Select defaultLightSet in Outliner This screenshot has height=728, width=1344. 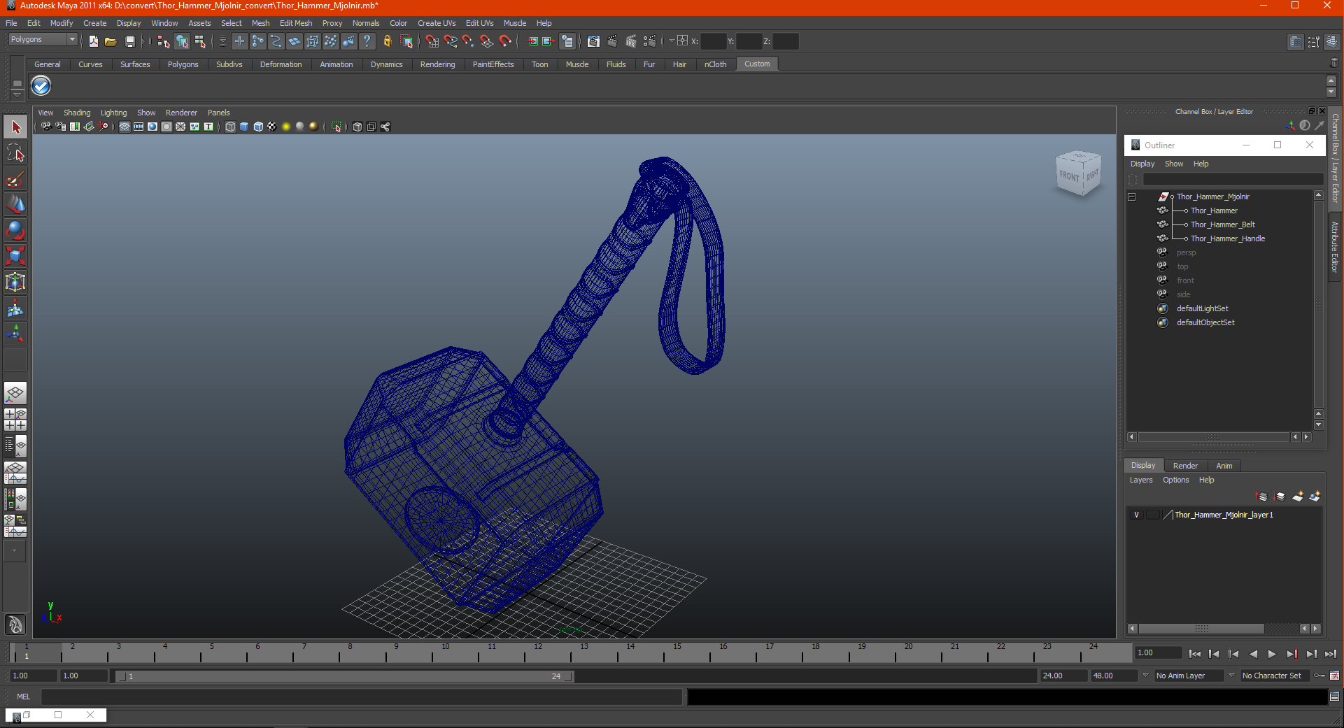(1202, 308)
